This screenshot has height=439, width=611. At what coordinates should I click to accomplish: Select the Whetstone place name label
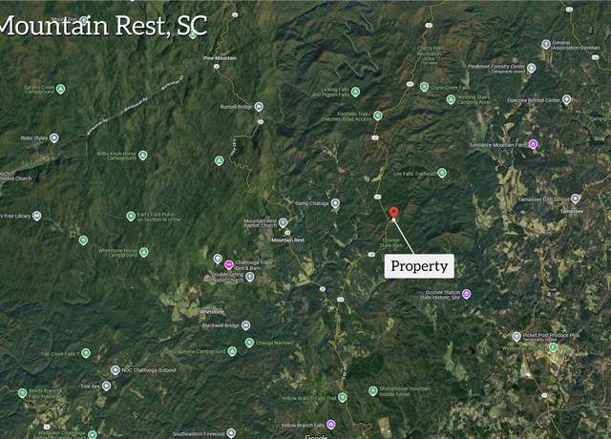point(212,312)
